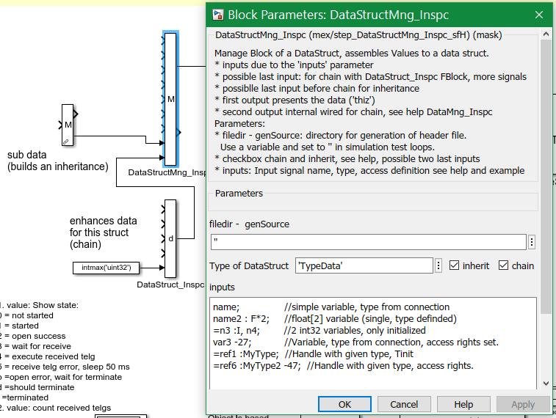Select the DataStruct_Inspc d block
Image resolution: width=556 pixels, height=418 pixels.
pyautogui.click(x=170, y=238)
